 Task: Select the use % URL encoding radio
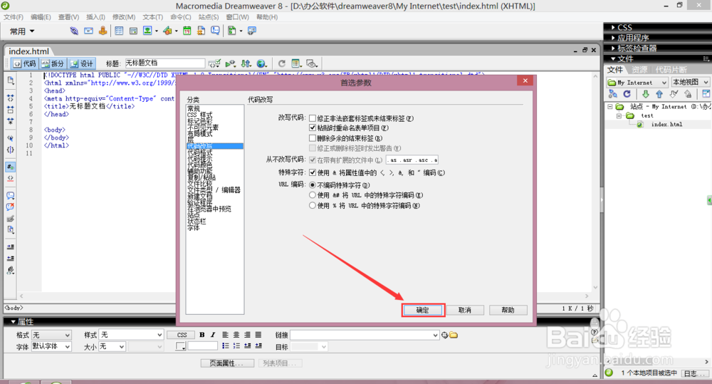coord(313,205)
